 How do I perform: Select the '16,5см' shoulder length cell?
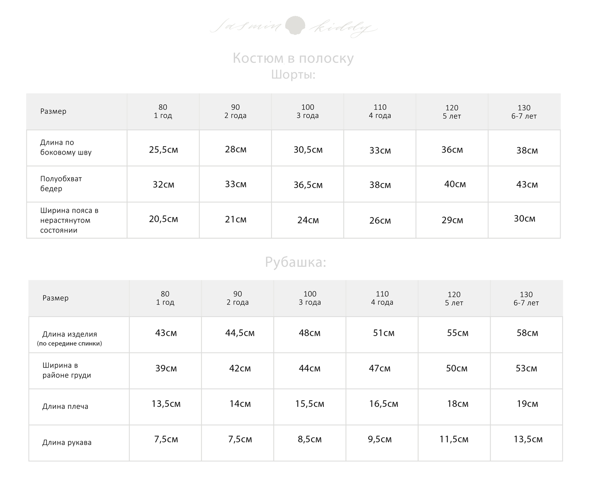(x=383, y=404)
